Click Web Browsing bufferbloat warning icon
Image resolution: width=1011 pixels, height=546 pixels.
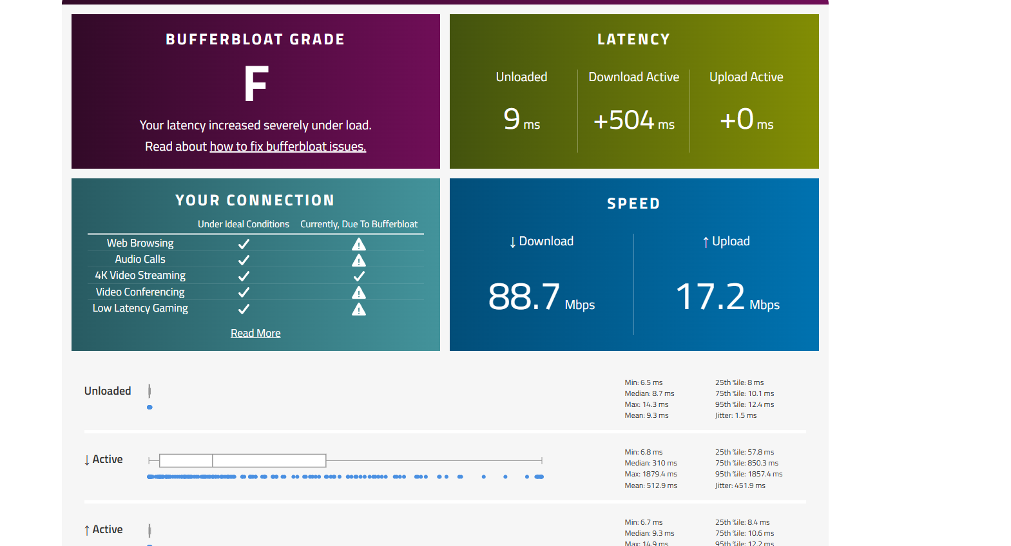[359, 244]
